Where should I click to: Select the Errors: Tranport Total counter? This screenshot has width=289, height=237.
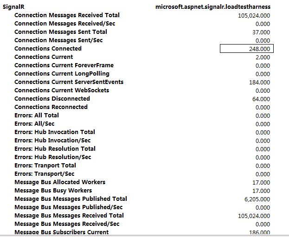pyautogui.click(x=45, y=166)
